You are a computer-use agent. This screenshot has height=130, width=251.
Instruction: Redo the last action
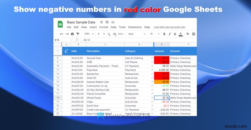pyautogui.click(x=67, y=34)
